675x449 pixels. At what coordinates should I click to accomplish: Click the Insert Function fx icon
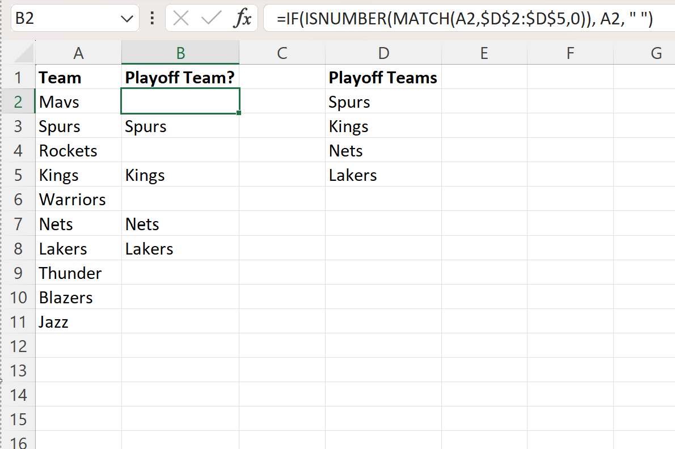tap(242, 19)
